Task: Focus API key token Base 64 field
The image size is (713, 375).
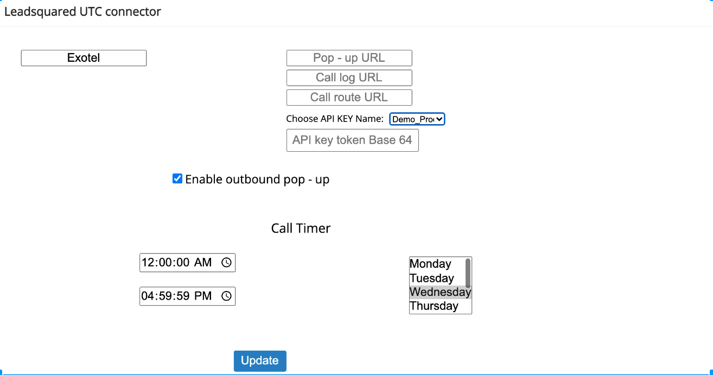Action: (x=352, y=140)
